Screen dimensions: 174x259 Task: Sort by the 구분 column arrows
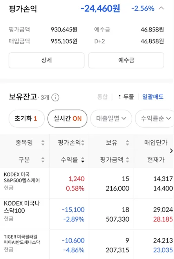(x=43, y=160)
